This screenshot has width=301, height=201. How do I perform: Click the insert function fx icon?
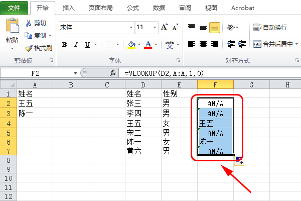click(113, 73)
